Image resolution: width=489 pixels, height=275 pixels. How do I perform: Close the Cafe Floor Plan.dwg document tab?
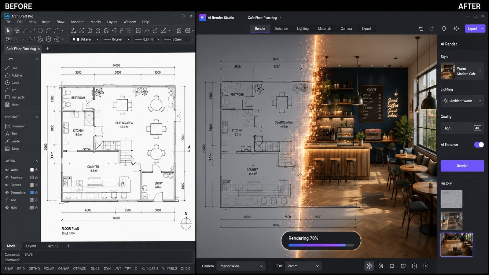pos(39,49)
